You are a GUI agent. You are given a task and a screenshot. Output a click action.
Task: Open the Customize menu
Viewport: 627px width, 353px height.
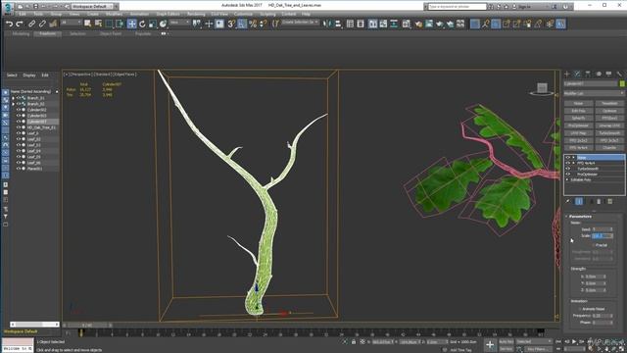pos(243,14)
